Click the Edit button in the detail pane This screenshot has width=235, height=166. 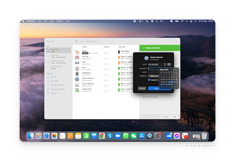[x=174, y=117]
